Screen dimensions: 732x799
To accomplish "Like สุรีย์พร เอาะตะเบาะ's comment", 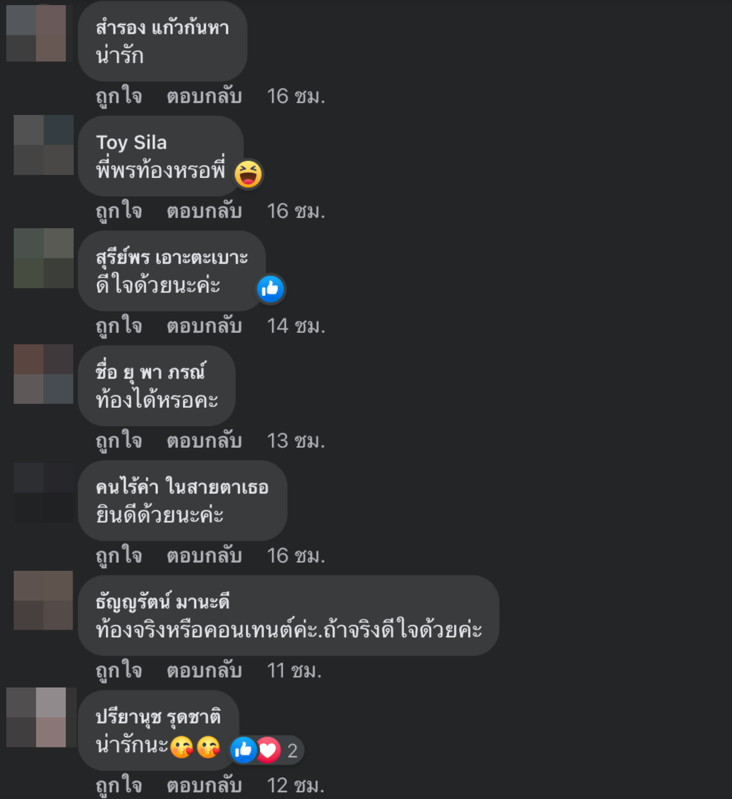I will [119, 326].
